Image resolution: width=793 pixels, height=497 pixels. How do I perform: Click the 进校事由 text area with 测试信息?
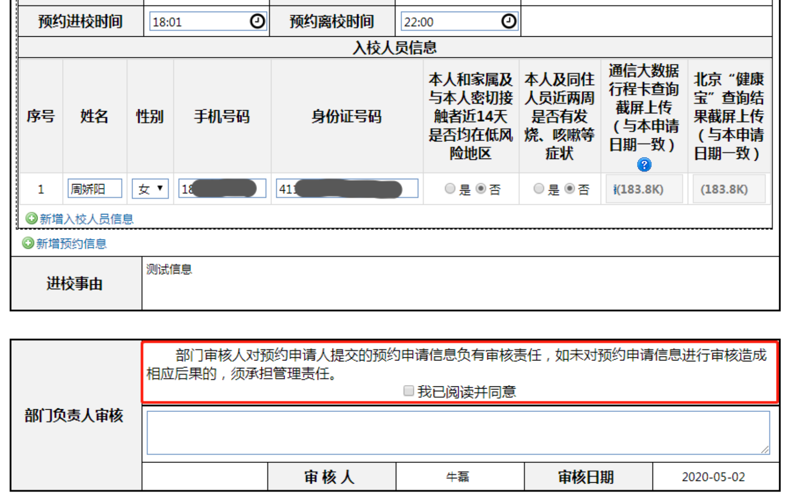point(460,283)
